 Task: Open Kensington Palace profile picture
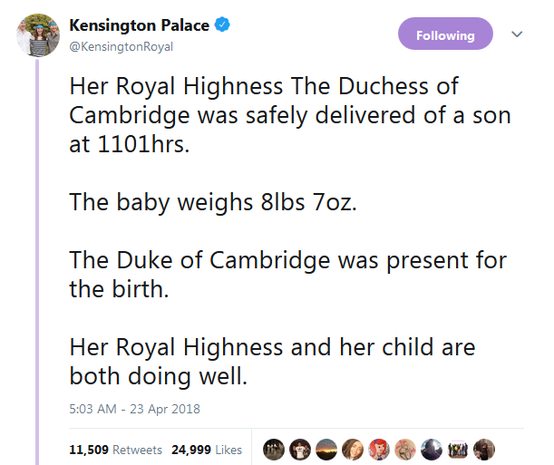coord(36,34)
